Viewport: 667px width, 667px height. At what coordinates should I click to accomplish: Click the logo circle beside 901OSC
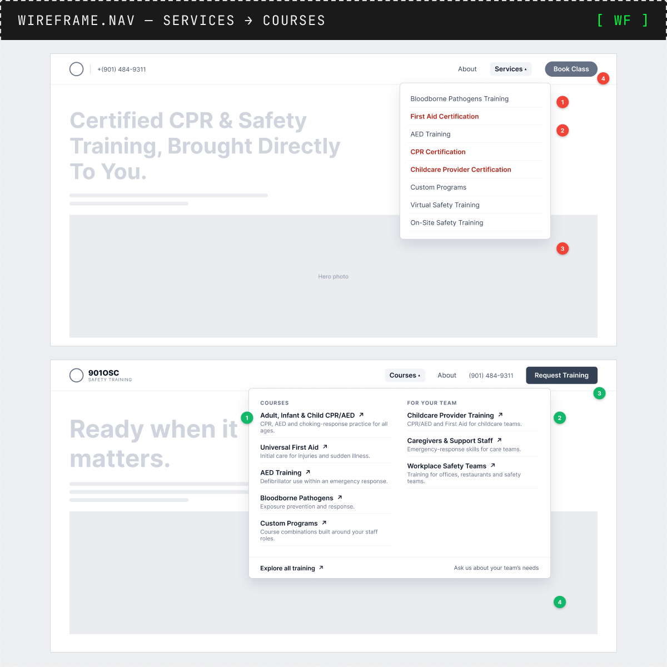coord(77,376)
